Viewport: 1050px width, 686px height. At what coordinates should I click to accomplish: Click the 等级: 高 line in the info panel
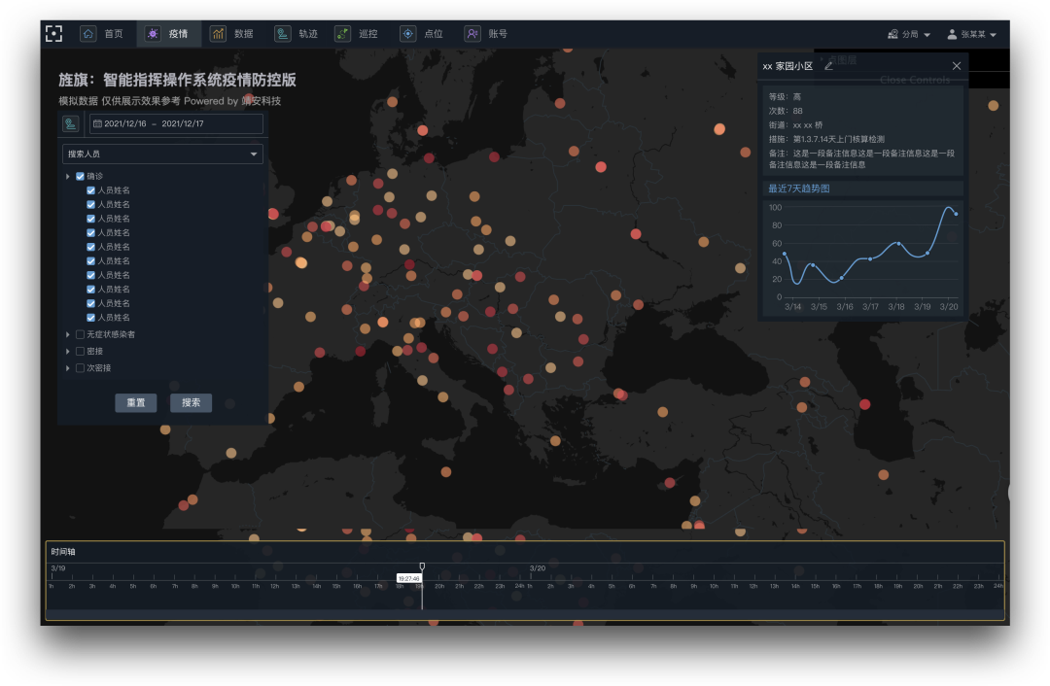(x=785, y=96)
